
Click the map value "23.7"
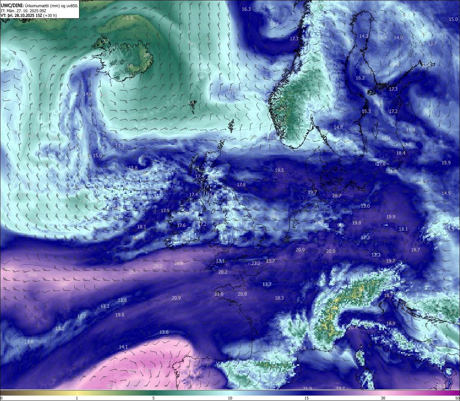tap(340, 388)
